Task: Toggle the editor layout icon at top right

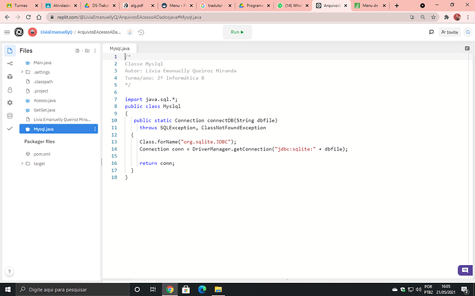Action: 467,48
